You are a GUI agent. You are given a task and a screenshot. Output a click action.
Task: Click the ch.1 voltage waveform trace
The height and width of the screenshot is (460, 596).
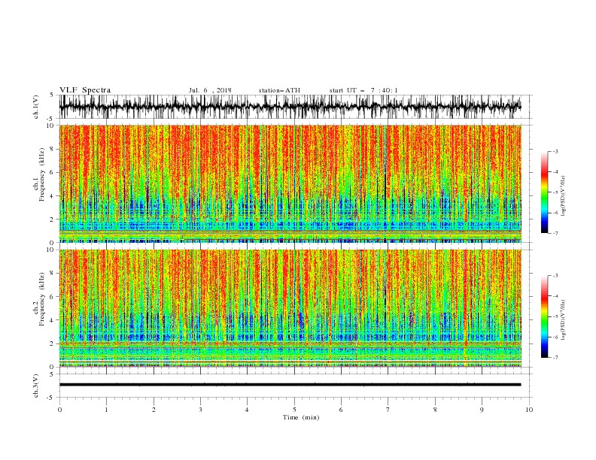click(x=290, y=107)
